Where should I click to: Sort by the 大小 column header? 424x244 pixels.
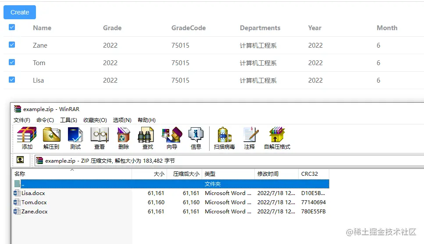pos(150,174)
